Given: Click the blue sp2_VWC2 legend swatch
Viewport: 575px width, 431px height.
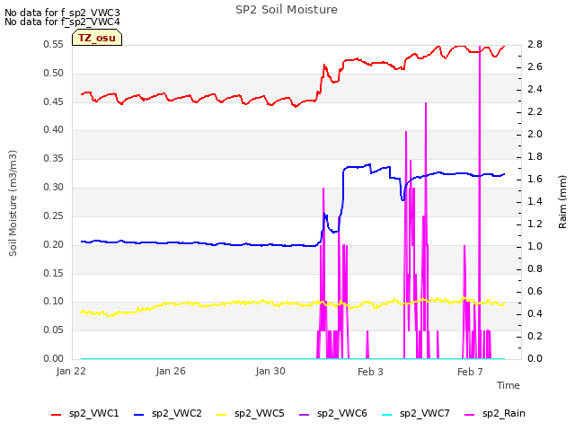Looking at the screenshot, I should [x=139, y=415].
